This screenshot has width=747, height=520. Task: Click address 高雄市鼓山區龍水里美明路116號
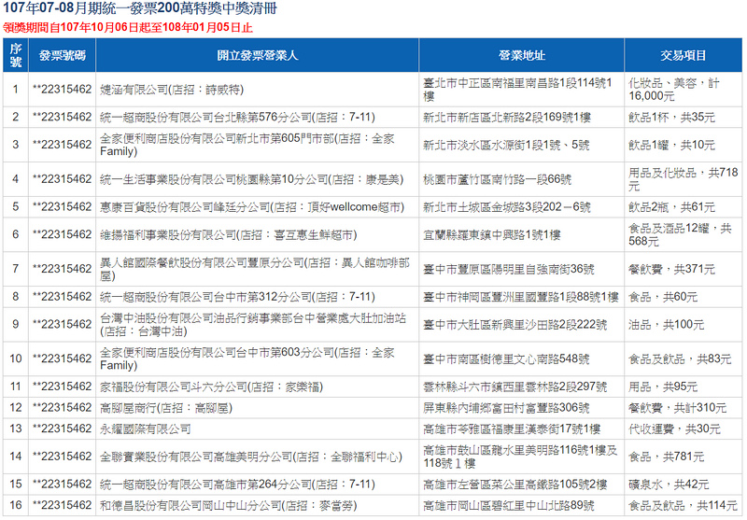(522, 457)
